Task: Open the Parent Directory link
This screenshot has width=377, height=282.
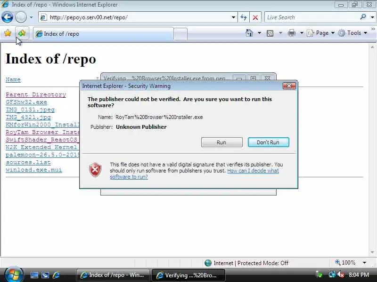Action: pos(36,94)
